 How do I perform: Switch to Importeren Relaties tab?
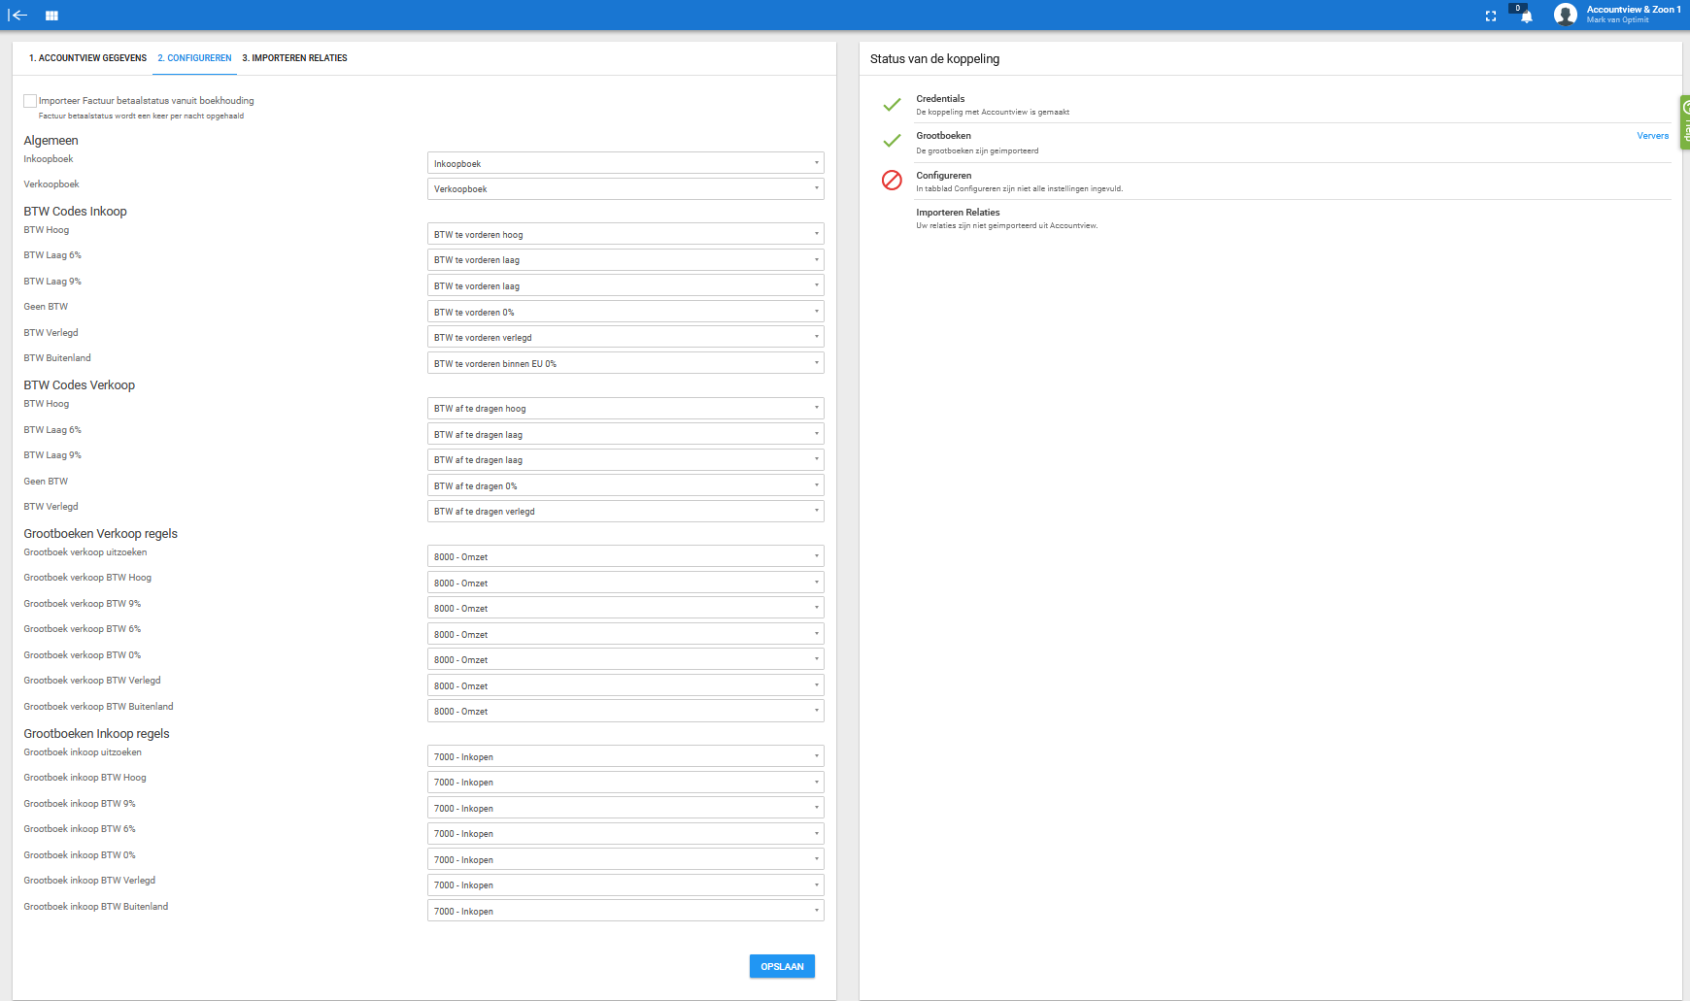point(294,58)
